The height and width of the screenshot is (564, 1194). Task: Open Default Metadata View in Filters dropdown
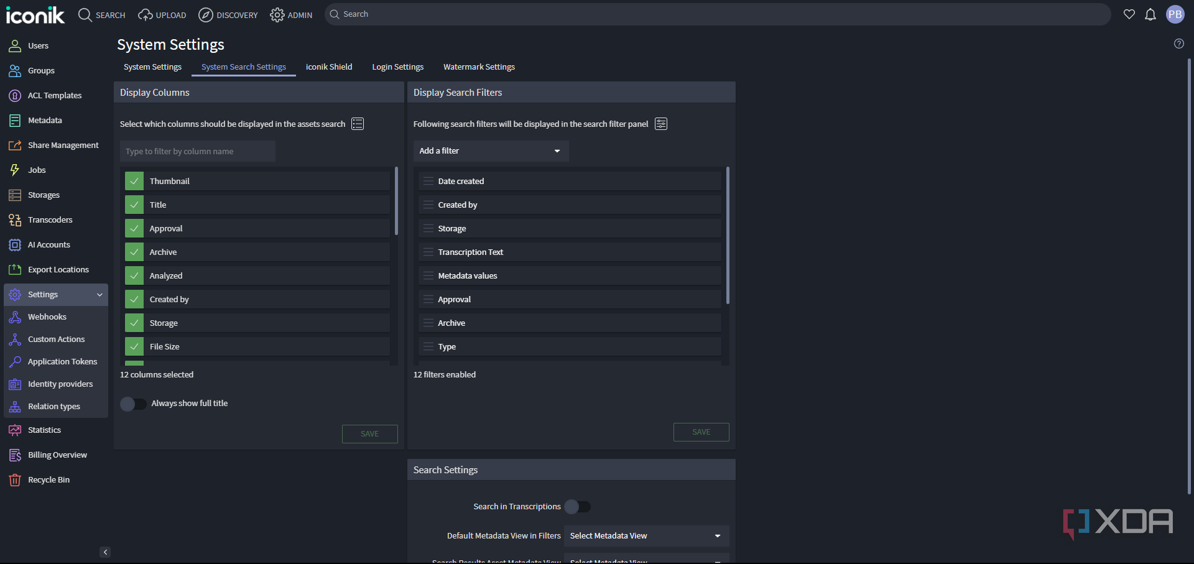coord(646,536)
